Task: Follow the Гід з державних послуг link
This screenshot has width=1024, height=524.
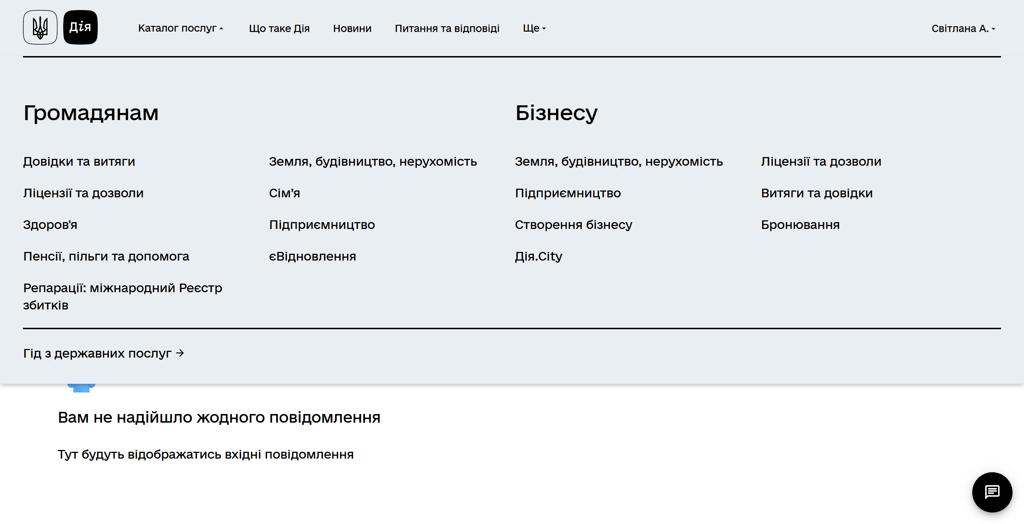Action: tap(103, 353)
